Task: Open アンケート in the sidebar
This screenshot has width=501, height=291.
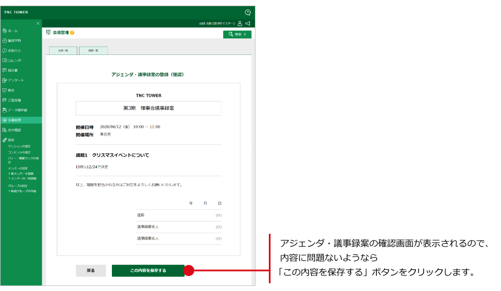Action: pos(16,80)
